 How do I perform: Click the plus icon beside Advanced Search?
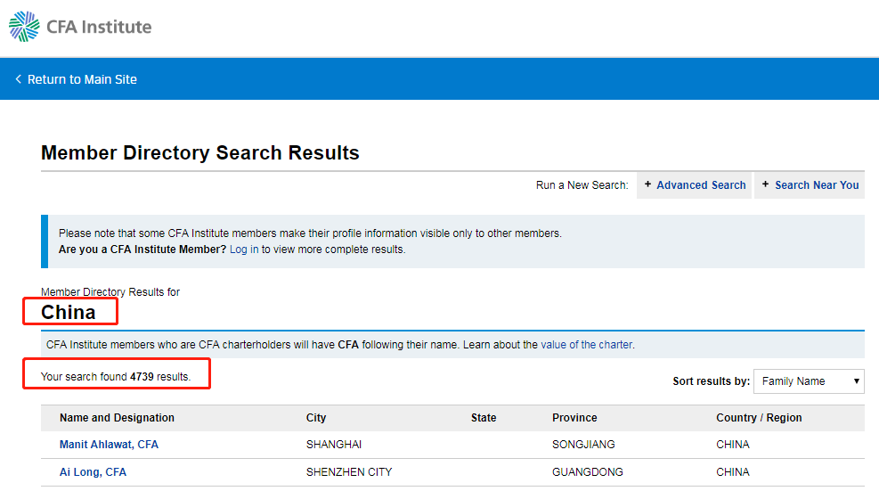tap(647, 184)
